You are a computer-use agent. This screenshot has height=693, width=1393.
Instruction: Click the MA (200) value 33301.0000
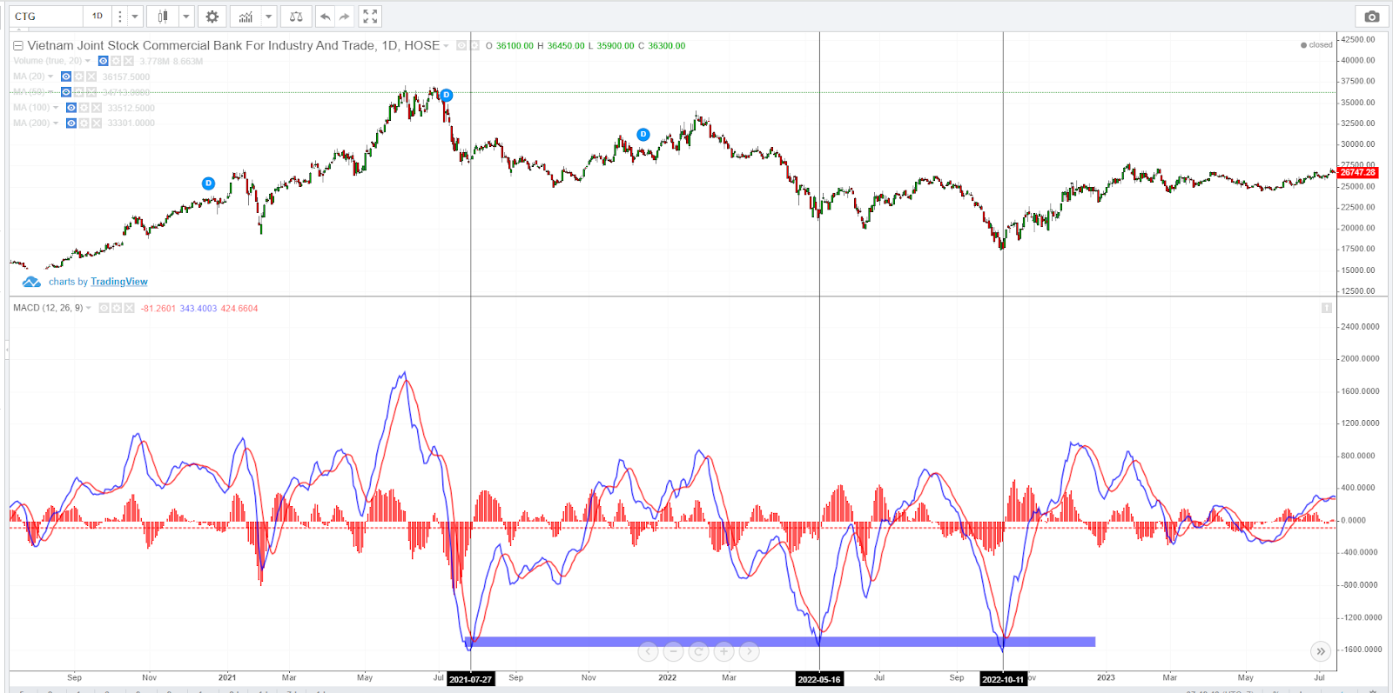coord(131,123)
